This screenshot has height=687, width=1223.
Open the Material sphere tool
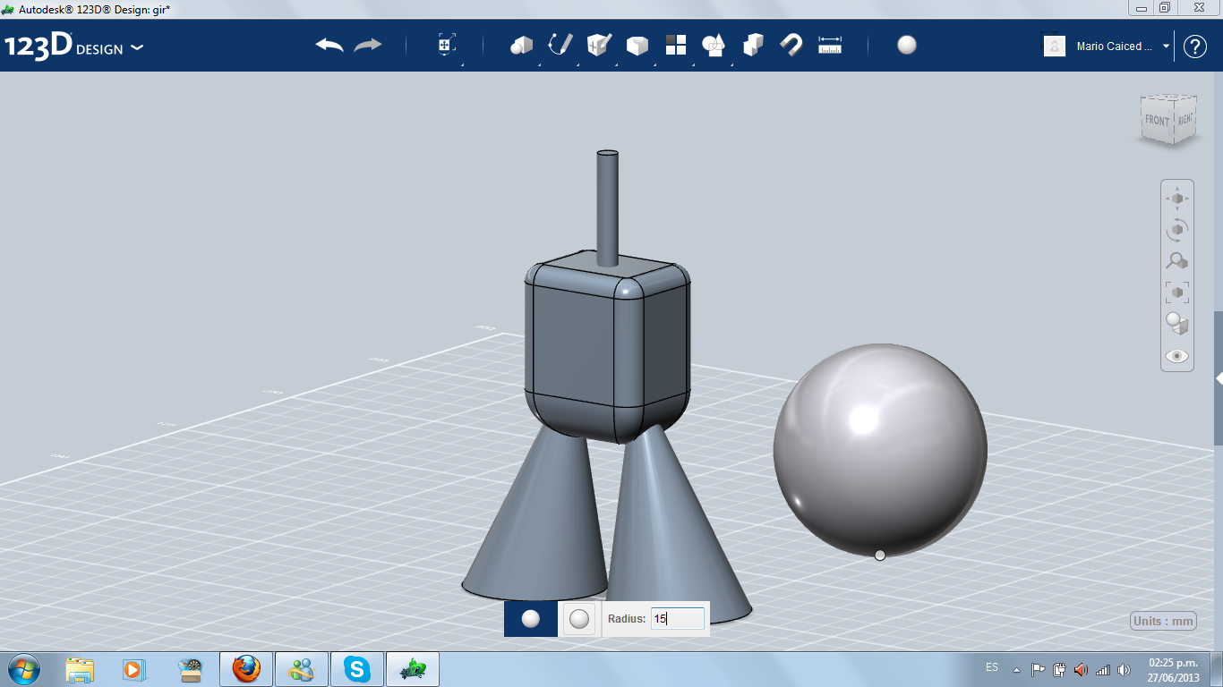pos(907,45)
